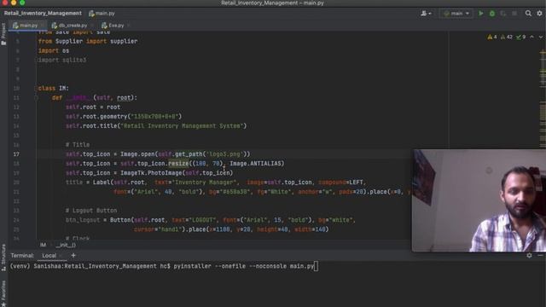Image resolution: width=546 pixels, height=307 pixels.
Task: Jump to previous highlighted error arrow
Action: pyautogui.click(x=531, y=37)
